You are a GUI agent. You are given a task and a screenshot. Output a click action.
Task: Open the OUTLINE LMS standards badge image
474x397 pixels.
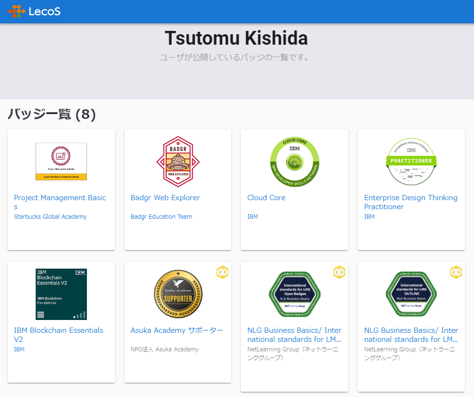411,294
